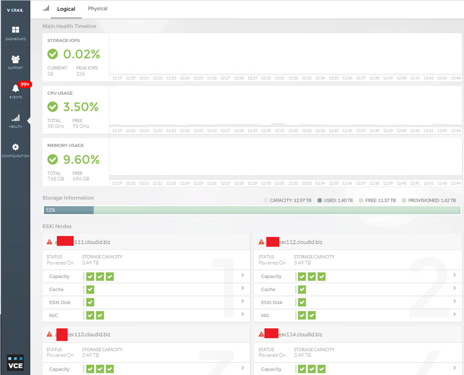Expand the Capacity row of node esx113
The image size is (464, 375).
(x=243, y=368)
